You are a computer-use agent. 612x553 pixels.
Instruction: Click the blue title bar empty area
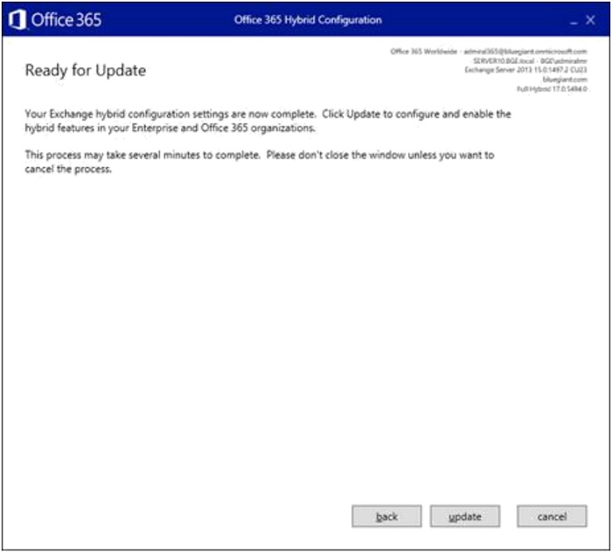[469, 19]
